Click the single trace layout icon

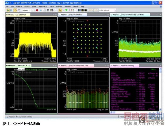coord(48,10)
